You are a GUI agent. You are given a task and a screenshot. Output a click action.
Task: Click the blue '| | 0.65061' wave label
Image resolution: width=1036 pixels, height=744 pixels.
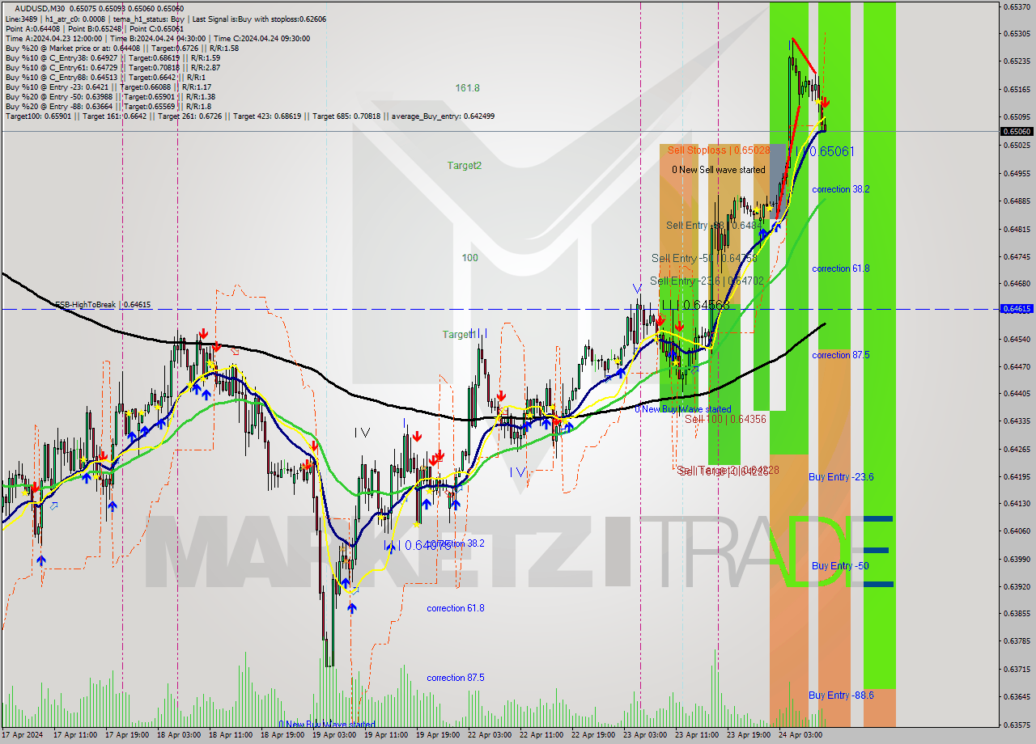[x=824, y=151]
